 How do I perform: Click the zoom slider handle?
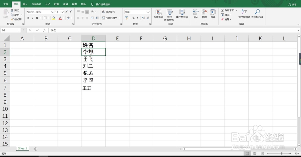tap(282, 154)
